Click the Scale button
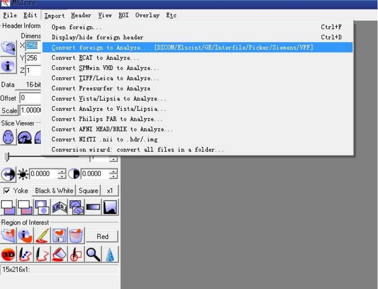The width and height of the screenshot is (378, 289). point(10,110)
